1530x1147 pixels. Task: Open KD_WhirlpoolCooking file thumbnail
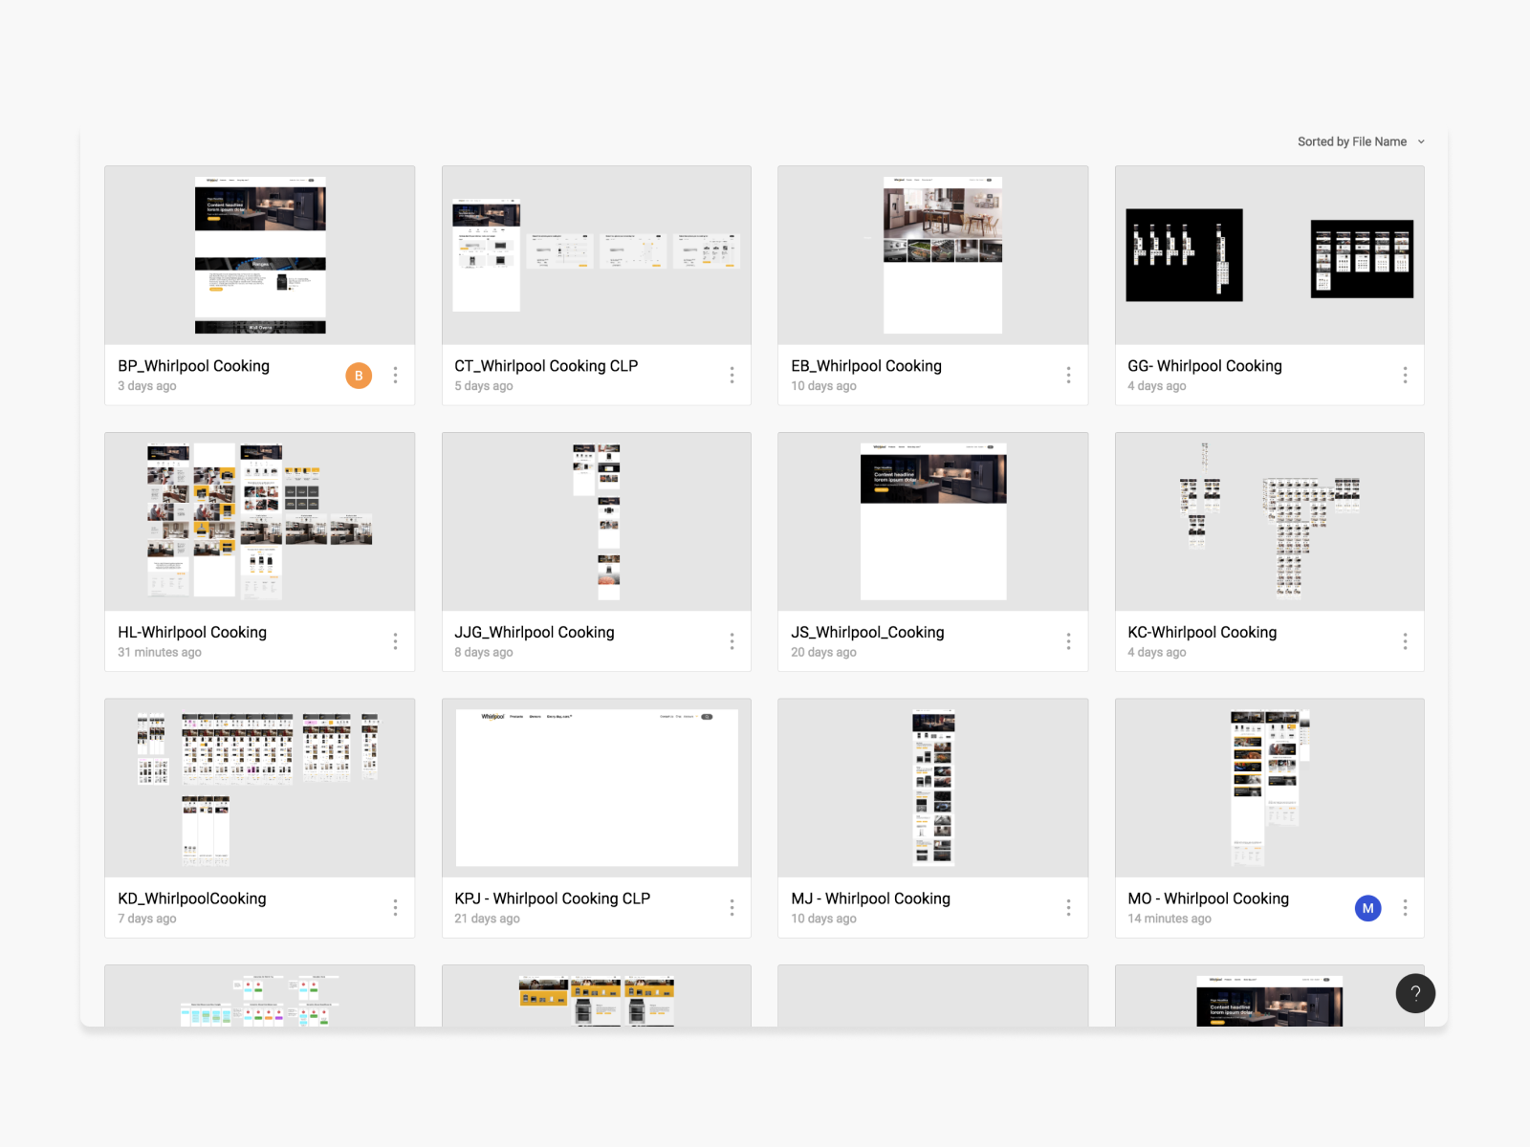pos(260,788)
